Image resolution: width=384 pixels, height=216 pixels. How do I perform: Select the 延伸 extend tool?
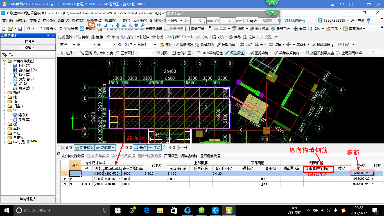(x=143, y=37)
